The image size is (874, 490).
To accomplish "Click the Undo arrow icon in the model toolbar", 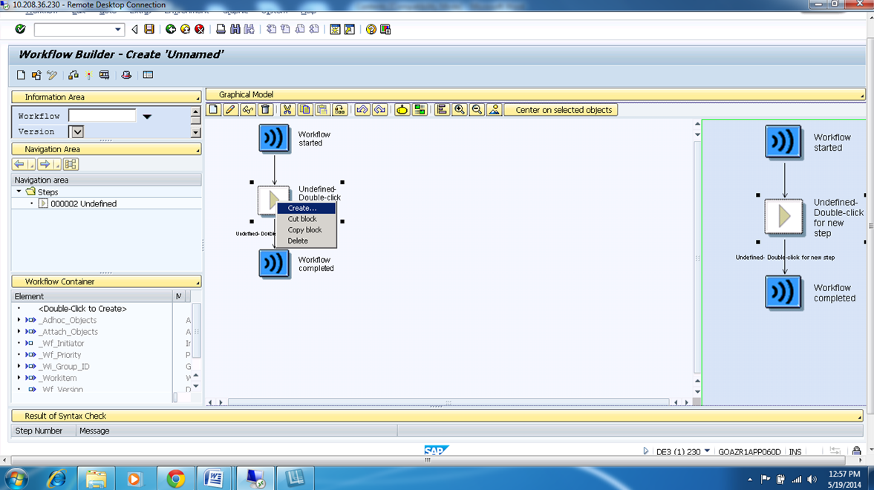I will [363, 109].
